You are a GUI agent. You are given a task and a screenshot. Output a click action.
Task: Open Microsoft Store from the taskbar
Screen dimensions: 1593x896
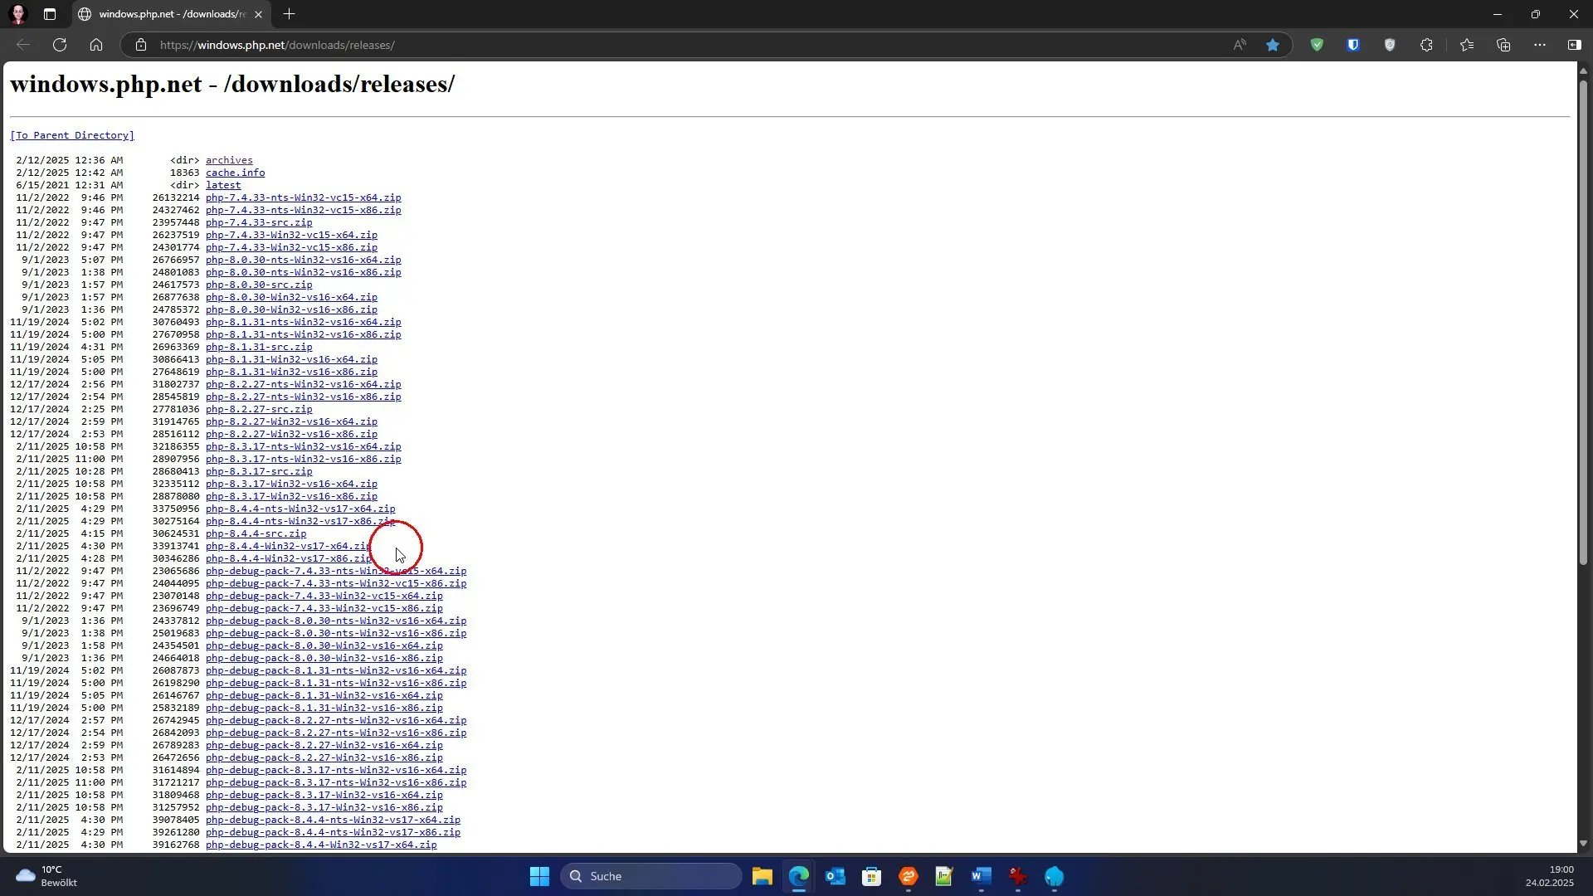point(871,876)
